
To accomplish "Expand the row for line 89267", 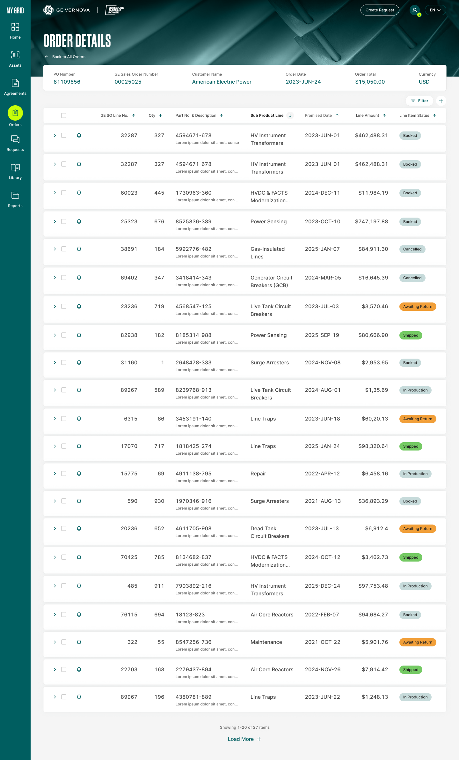I will [55, 390].
